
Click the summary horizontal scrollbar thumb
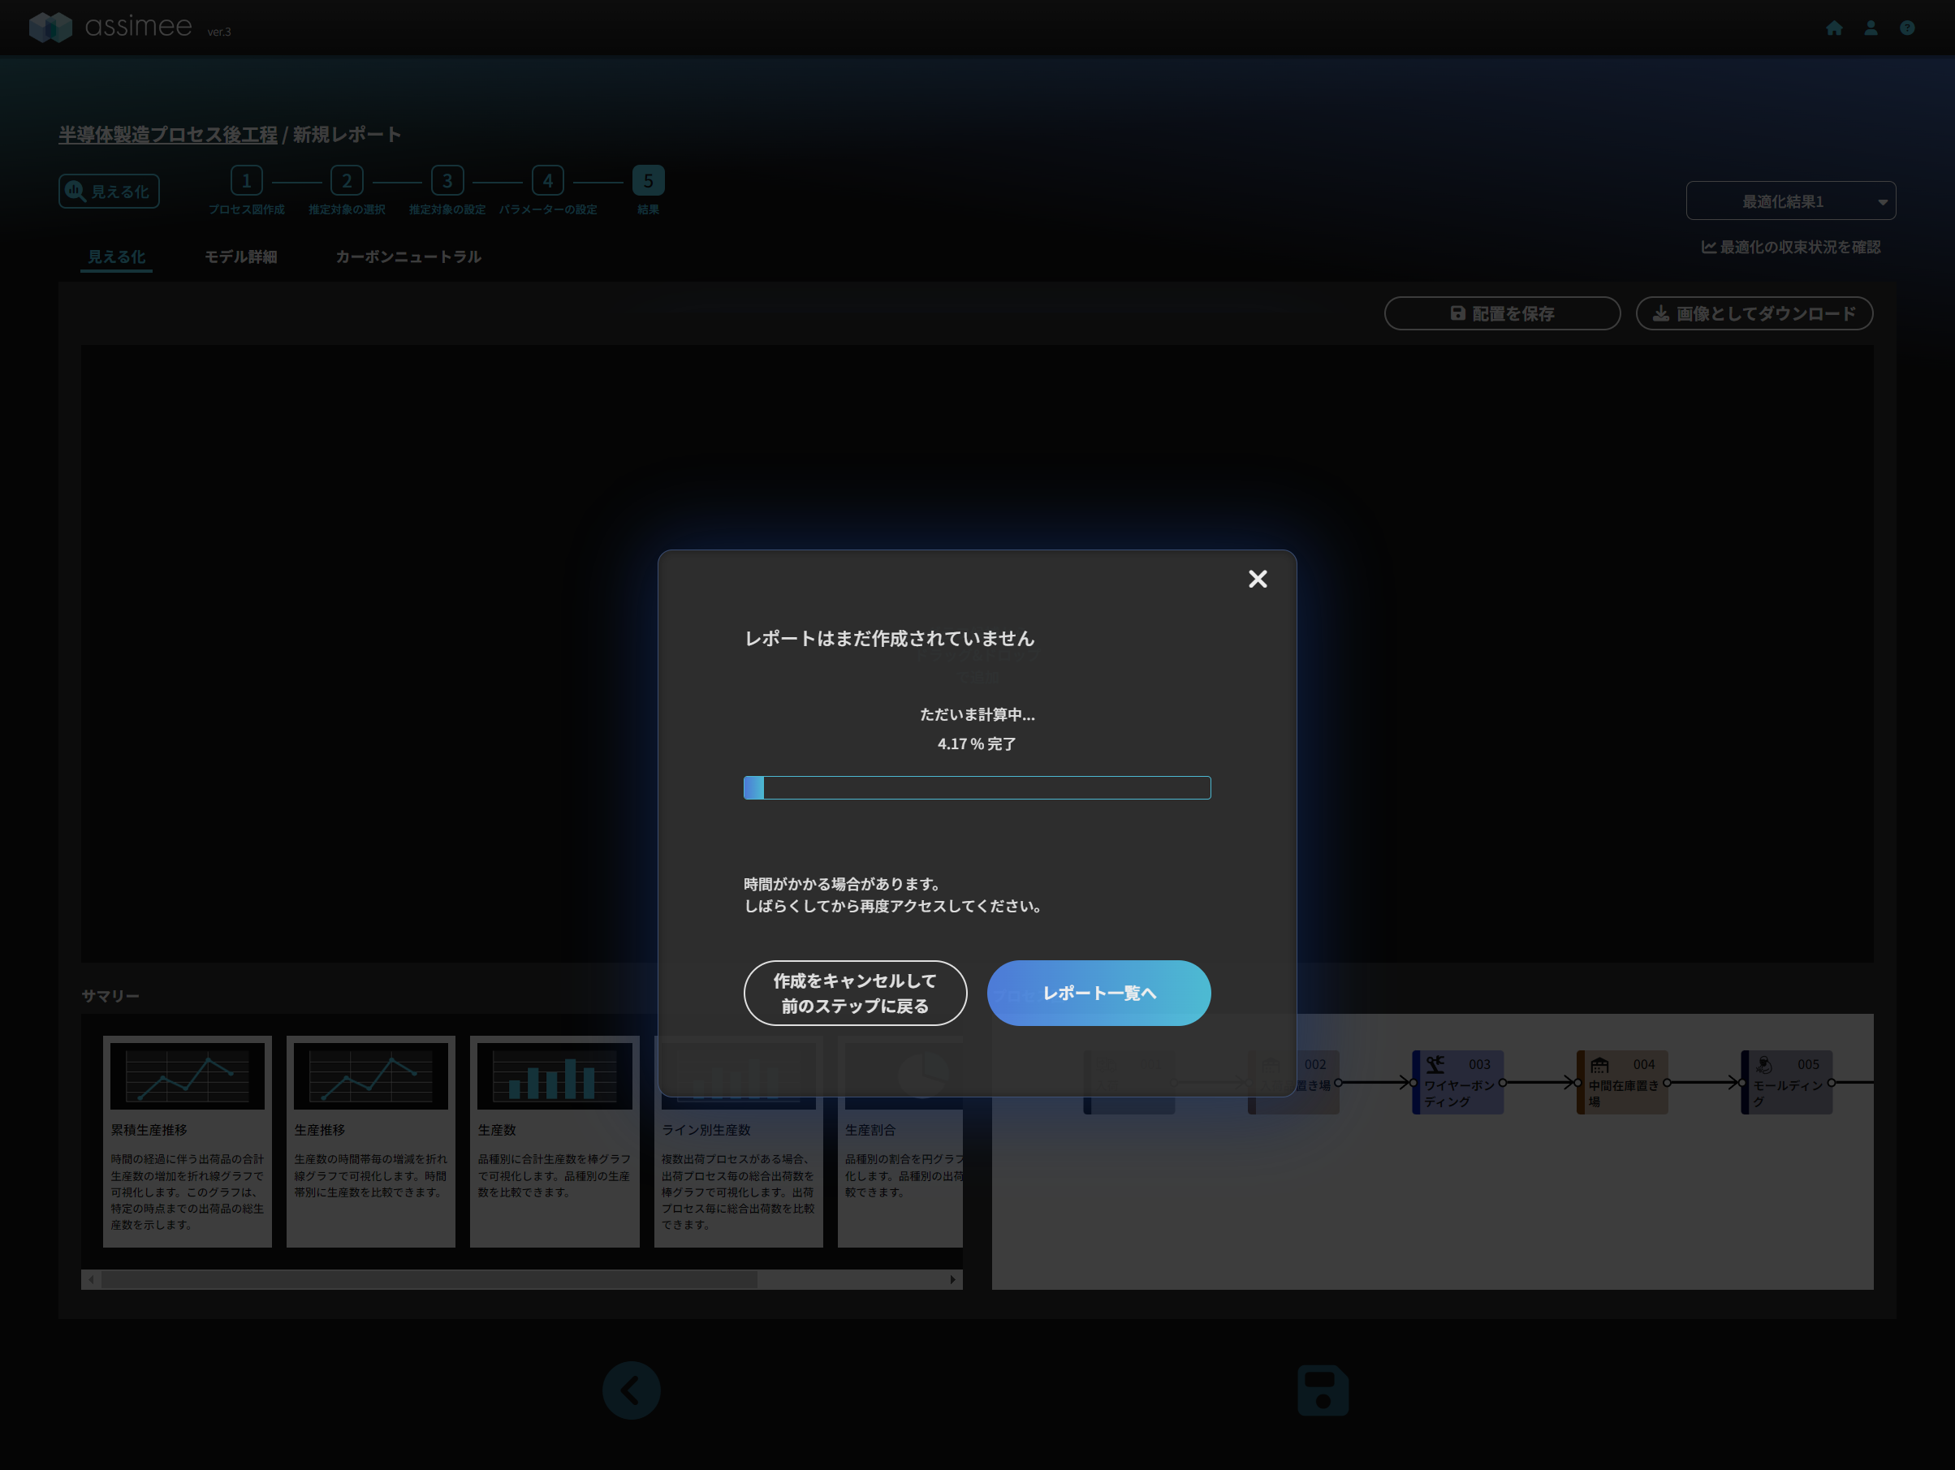(x=429, y=1279)
